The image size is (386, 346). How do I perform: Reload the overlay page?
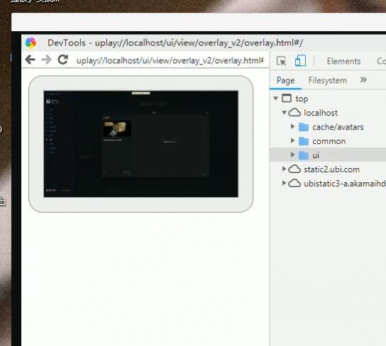pos(63,60)
